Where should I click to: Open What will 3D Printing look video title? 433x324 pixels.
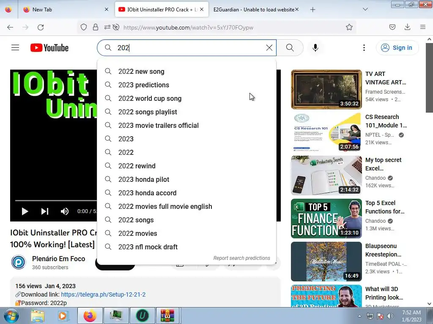coord(384,293)
